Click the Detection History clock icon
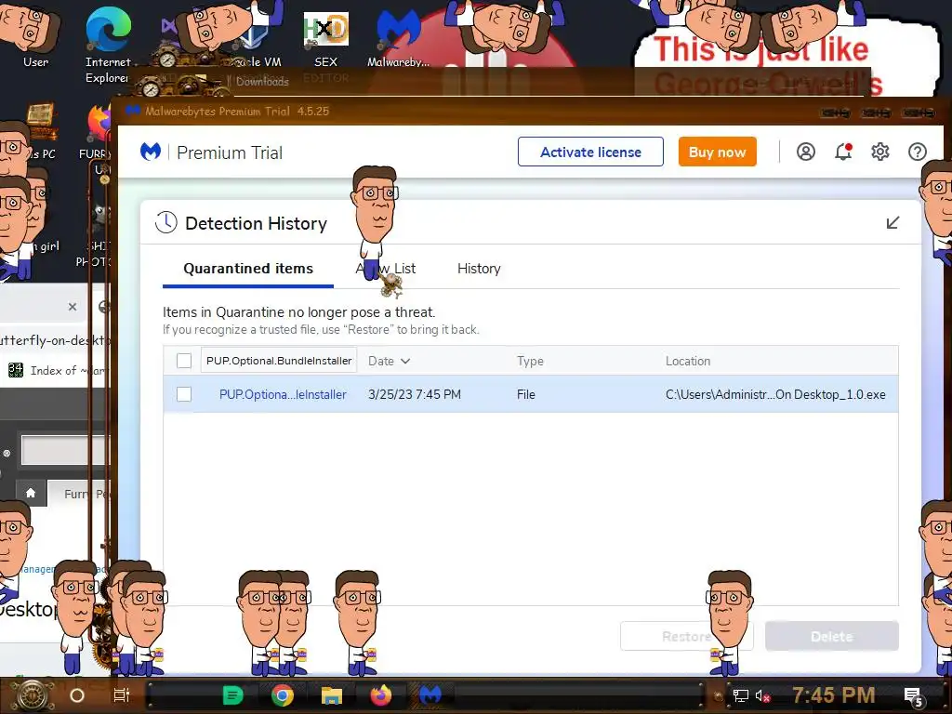 165,223
